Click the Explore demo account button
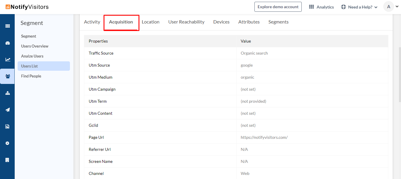Viewport: 401px width, 179px height. pos(278,7)
